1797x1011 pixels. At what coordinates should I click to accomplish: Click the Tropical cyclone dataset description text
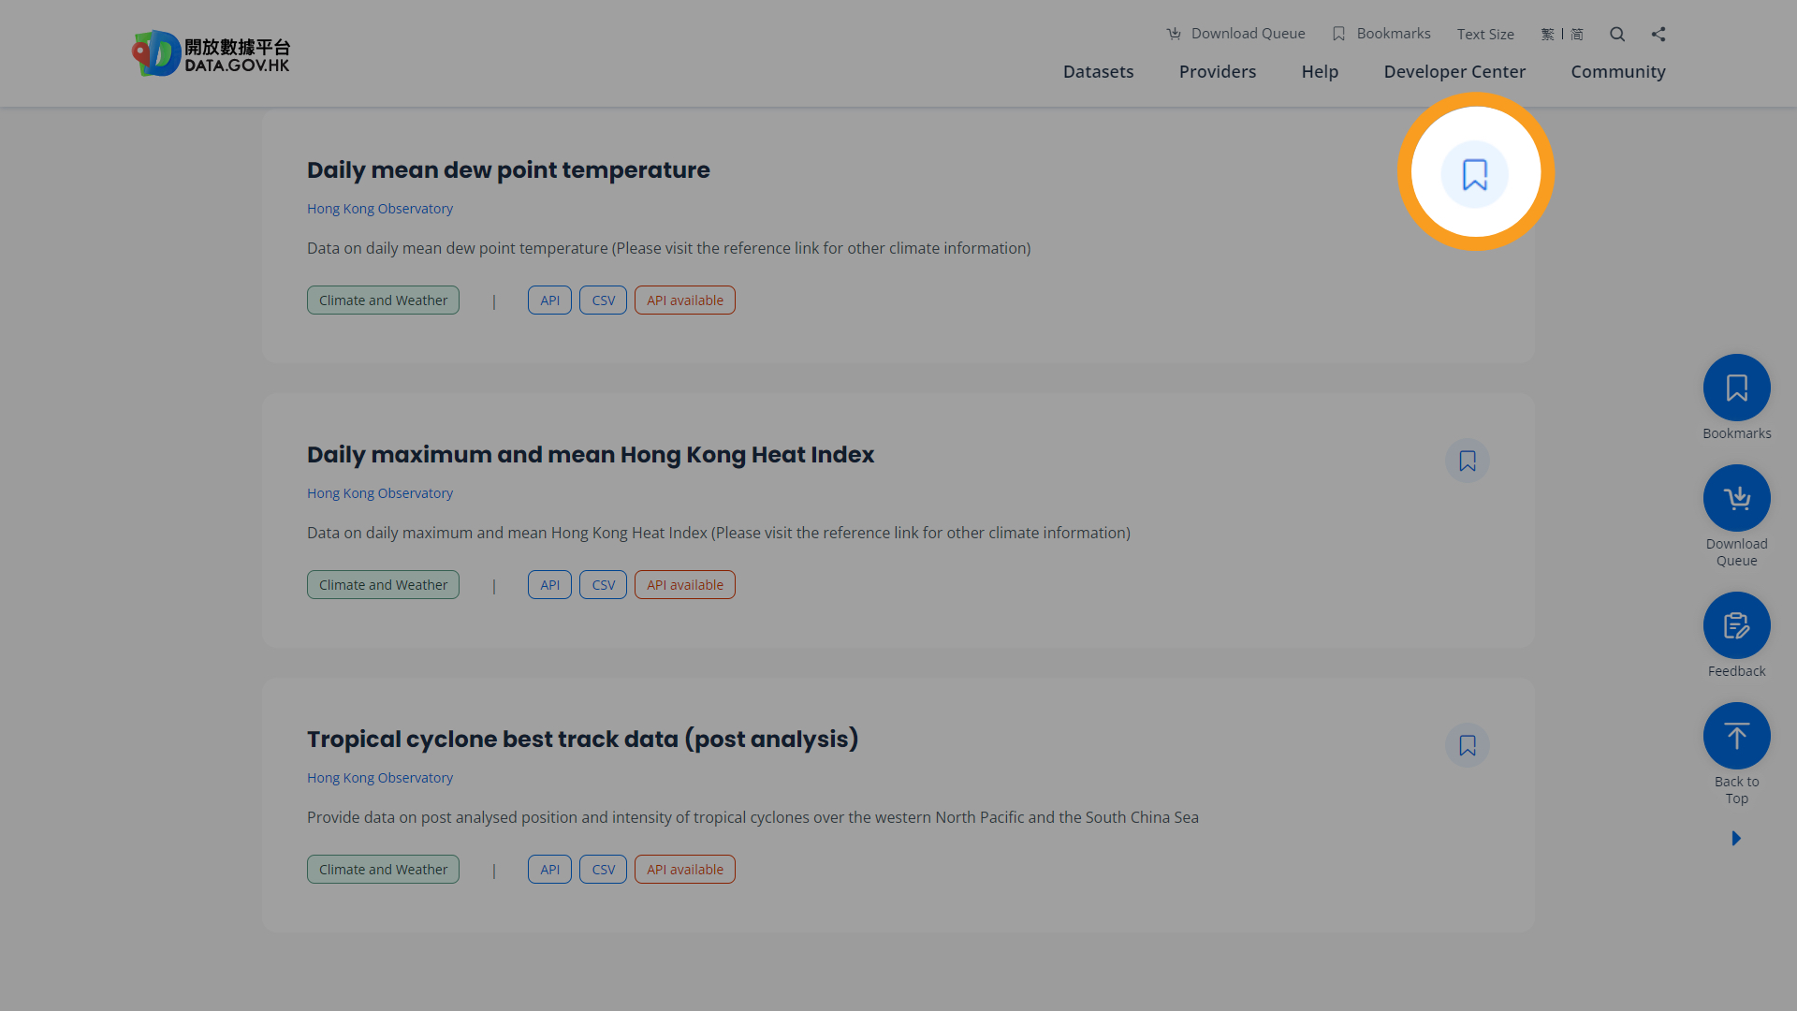[752, 817]
